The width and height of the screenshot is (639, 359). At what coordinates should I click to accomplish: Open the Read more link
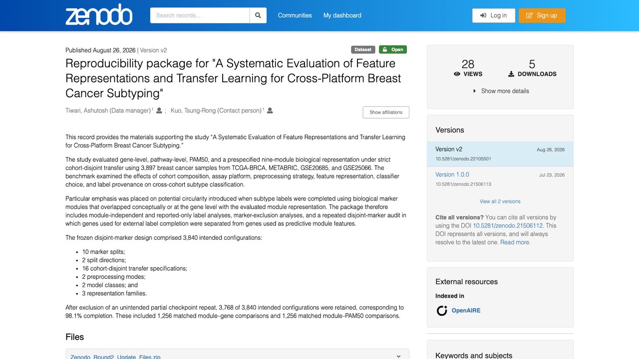coord(515,242)
